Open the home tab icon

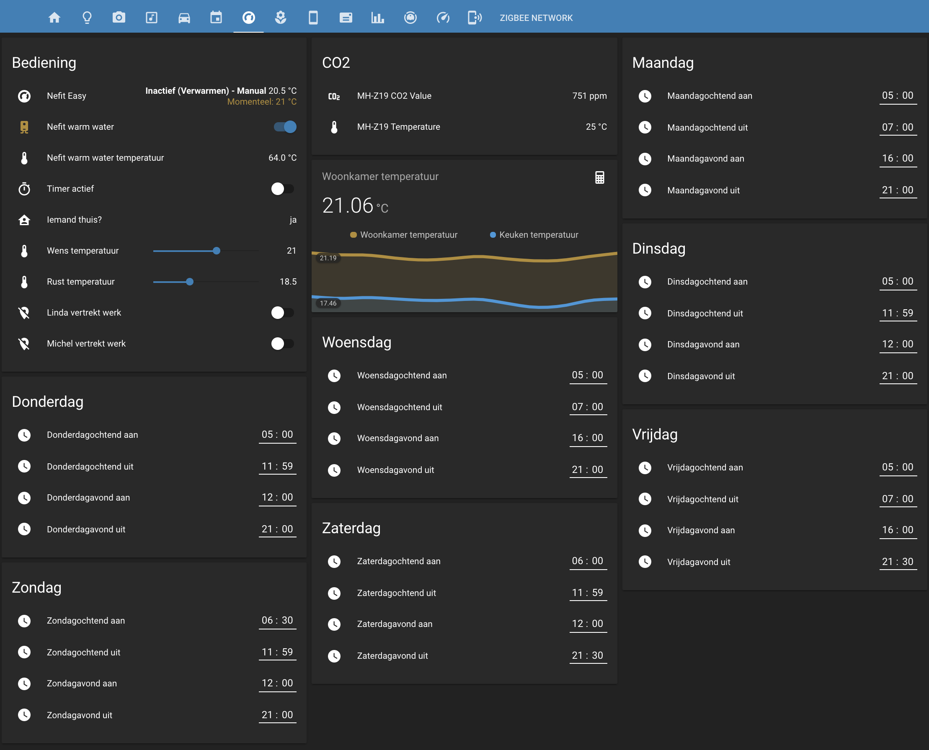pyautogui.click(x=54, y=18)
